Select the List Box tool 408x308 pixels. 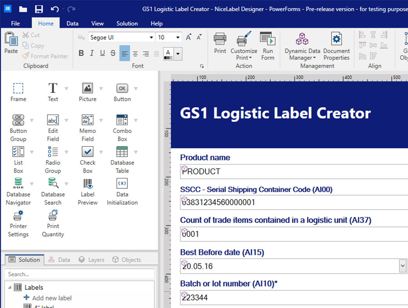pos(18,159)
